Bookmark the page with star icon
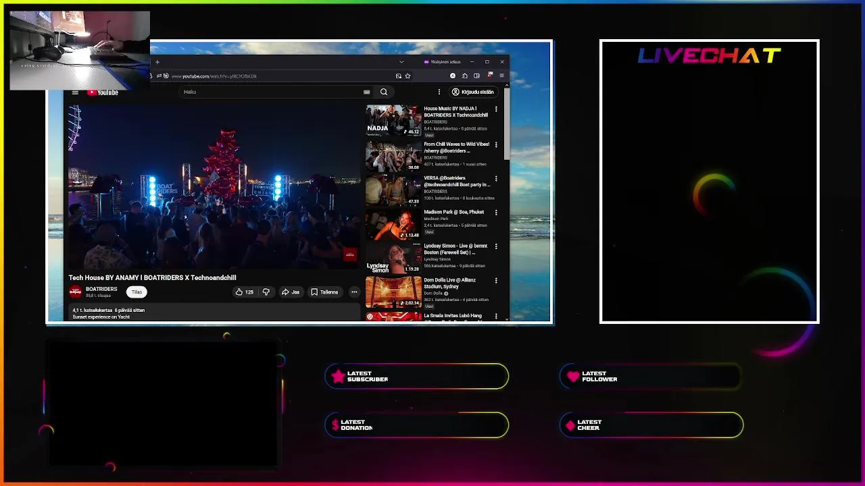 (x=407, y=76)
